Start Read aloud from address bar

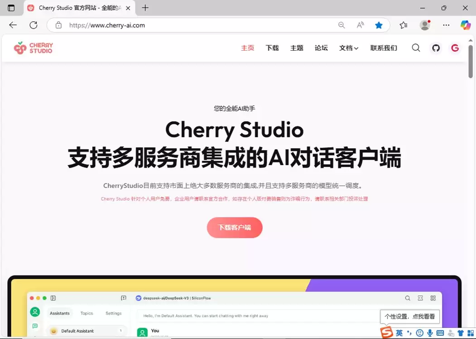[361, 25]
